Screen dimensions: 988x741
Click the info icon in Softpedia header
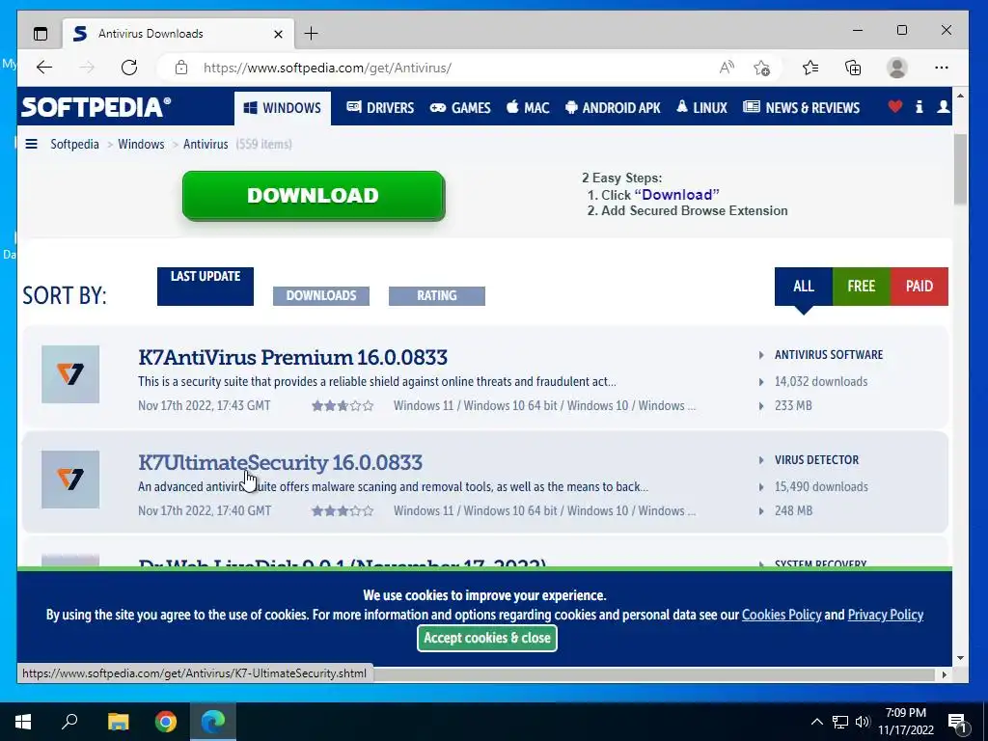coord(919,106)
